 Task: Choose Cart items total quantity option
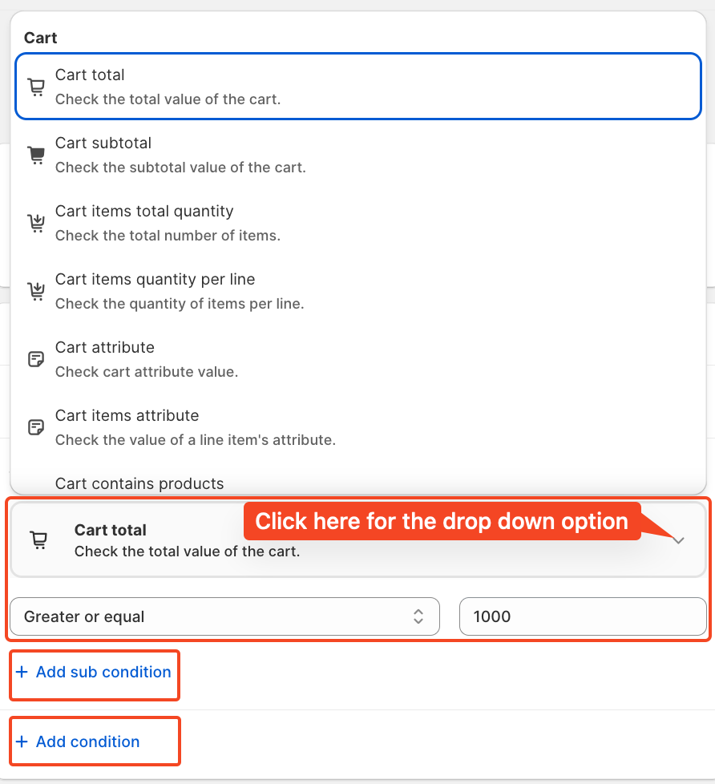coord(358,223)
